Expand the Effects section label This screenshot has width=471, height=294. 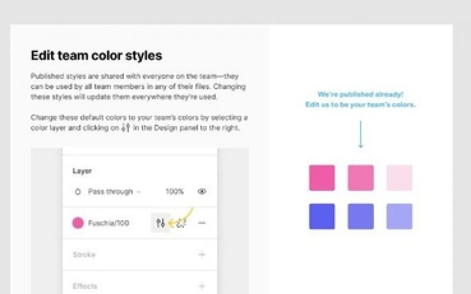pos(85,286)
